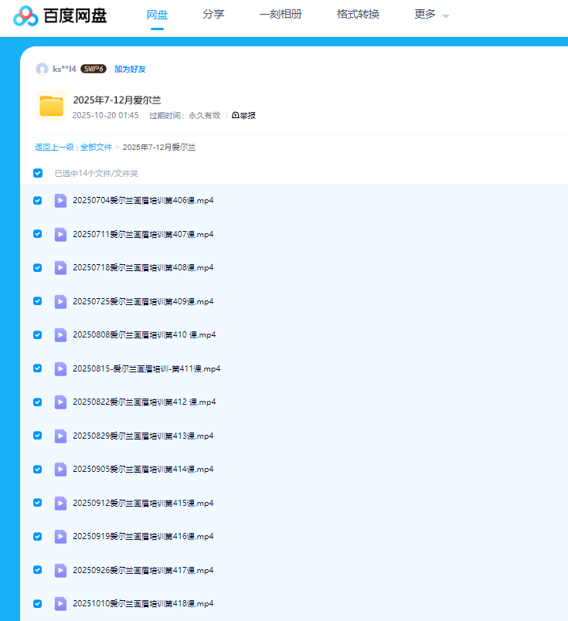568x621 pixels.
Task: Click the folder title 2025年7-12月爱尔兰
Action: 117,100
